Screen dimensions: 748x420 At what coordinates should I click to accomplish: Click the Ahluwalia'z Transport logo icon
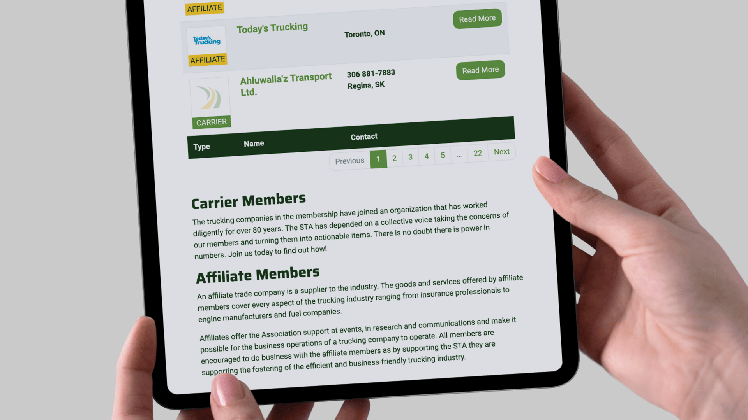210,97
